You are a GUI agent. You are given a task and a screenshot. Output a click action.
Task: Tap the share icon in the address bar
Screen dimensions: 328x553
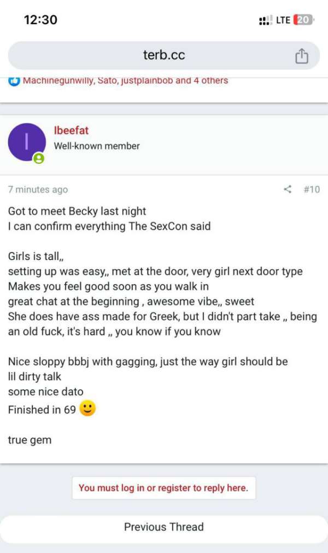click(x=301, y=55)
